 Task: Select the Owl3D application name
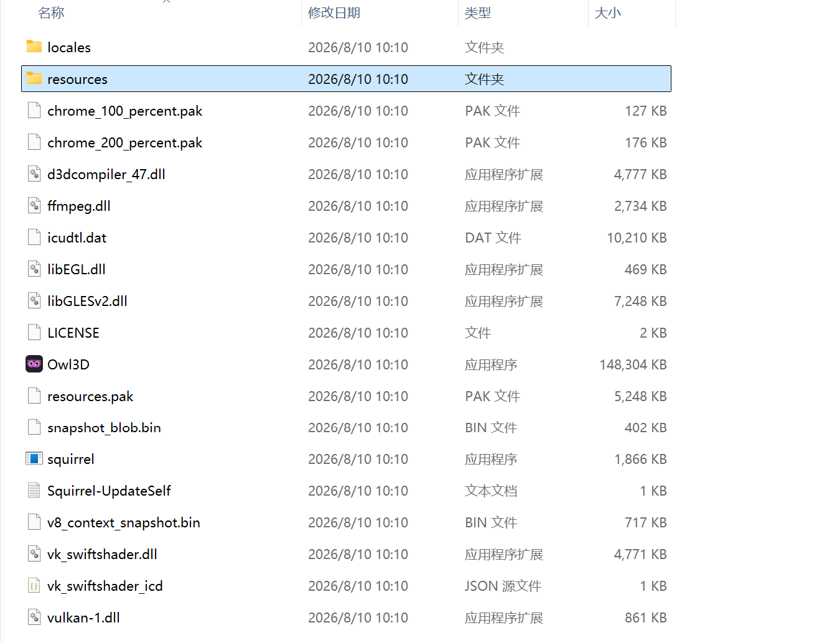68,364
